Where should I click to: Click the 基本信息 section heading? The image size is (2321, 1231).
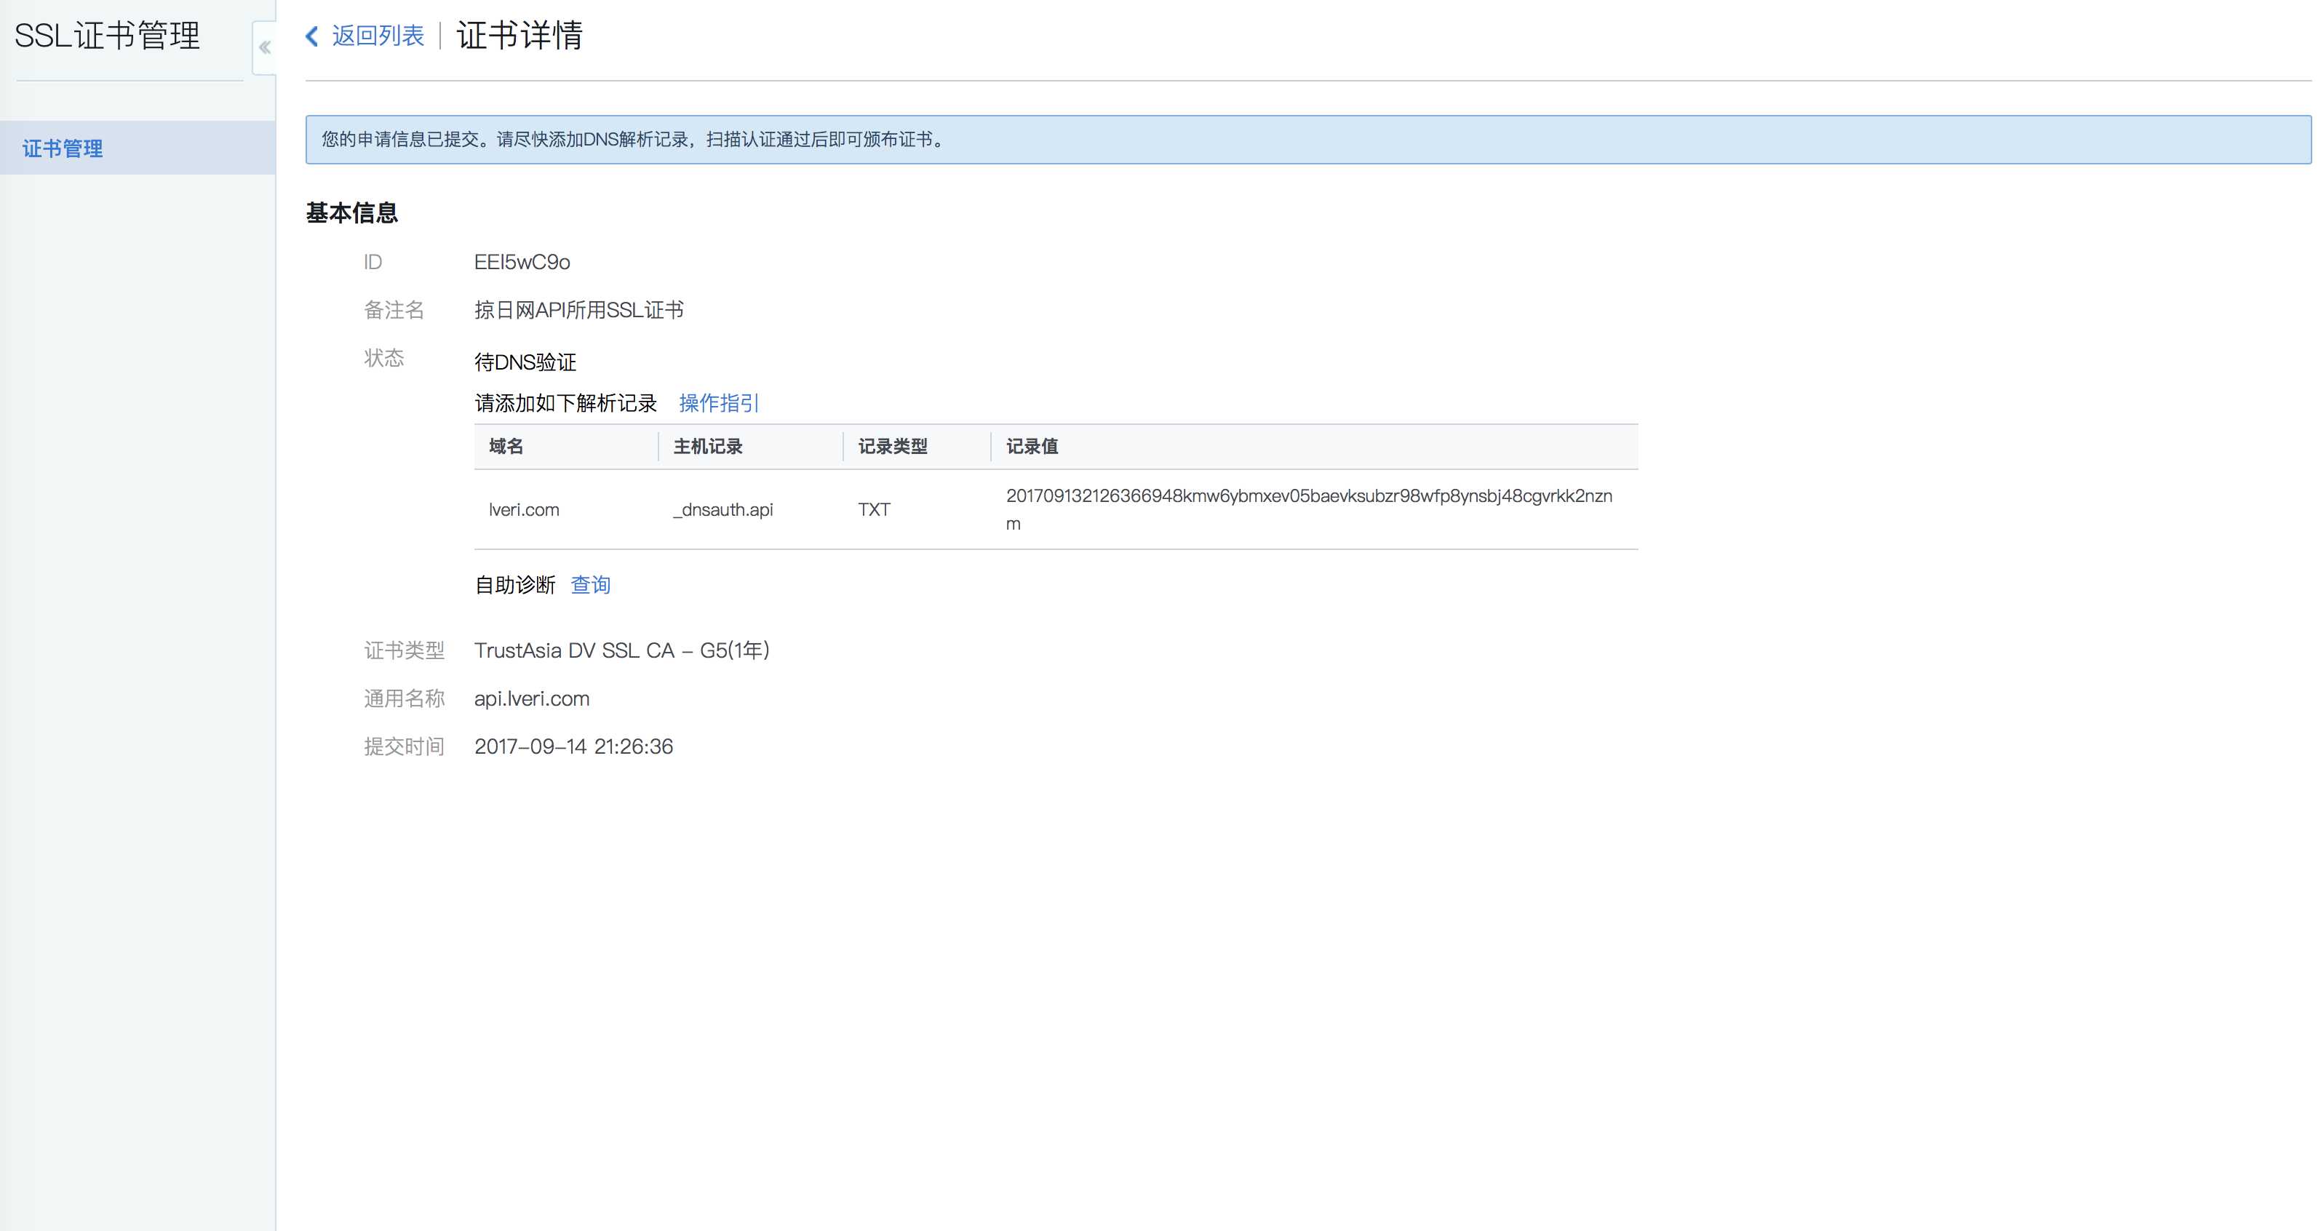coord(352,212)
